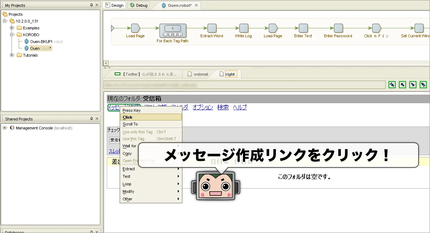Click the オプション link
430x233 pixels.
point(203,107)
